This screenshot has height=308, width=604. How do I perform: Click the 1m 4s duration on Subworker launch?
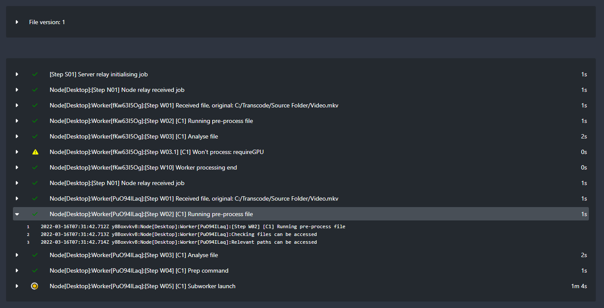pos(579,286)
